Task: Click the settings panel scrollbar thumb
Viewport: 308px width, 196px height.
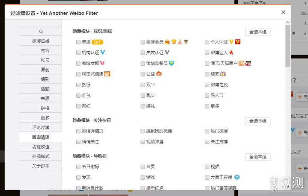Action: tap(288, 45)
